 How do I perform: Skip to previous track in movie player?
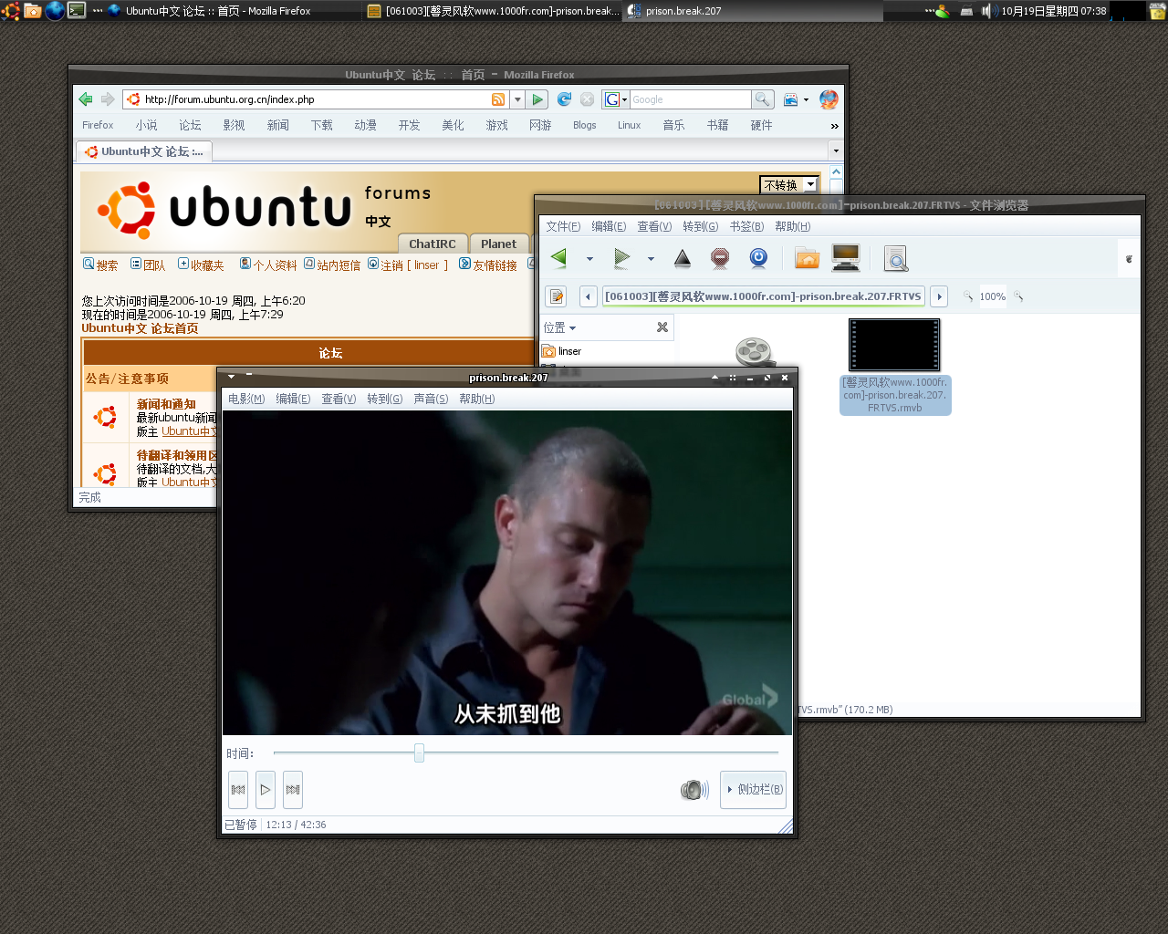click(x=238, y=790)
